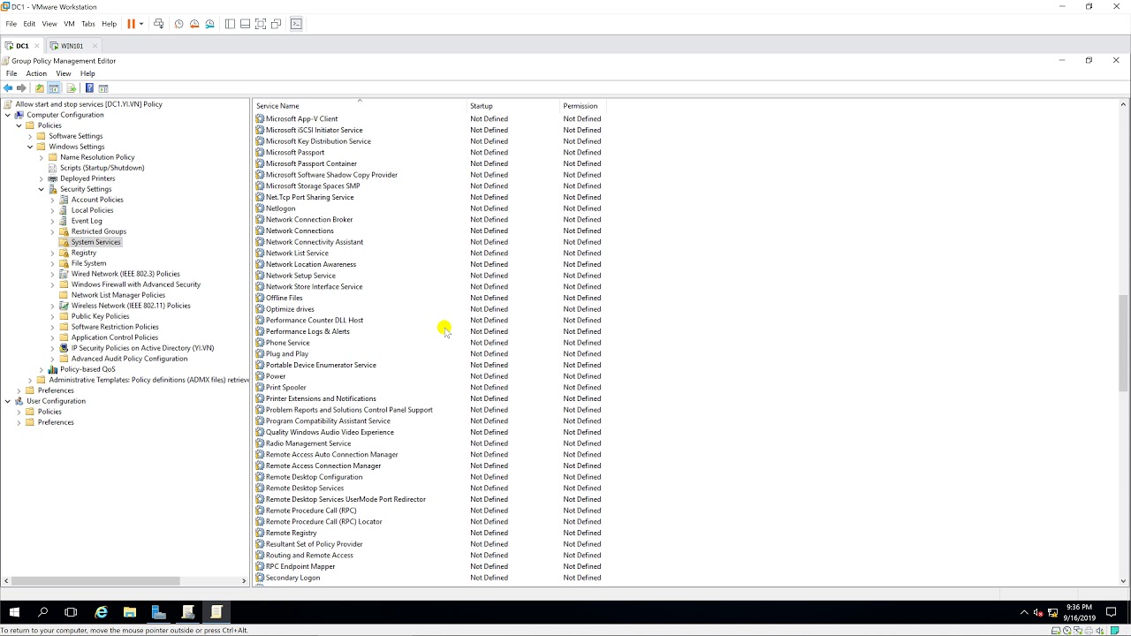The height and width of the screenshot is (636, 1131).
Task: Toggle the Show/Hide Action Pane icon
Action: 103,88
